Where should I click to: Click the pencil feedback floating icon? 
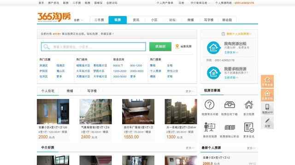coord(267,122)
